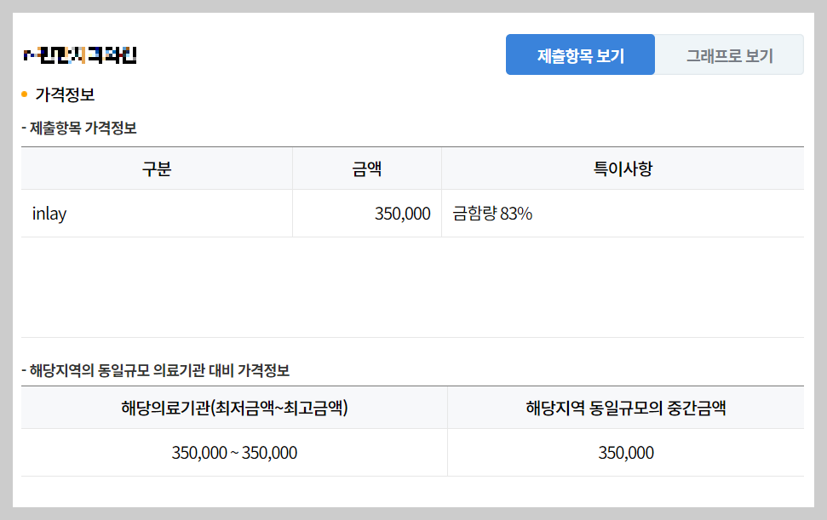Click the 금액 column header
This screenshot has height=520, width=827.
(366, 168)
